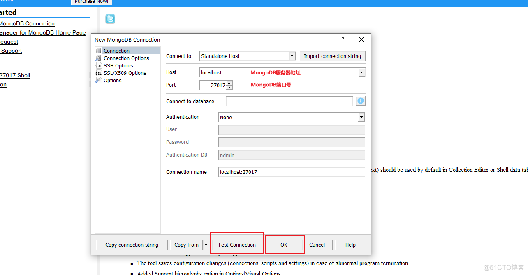Screen dimensions: 528x275
Task: Click Purchase Now button at top
Action: coord(91,2)
